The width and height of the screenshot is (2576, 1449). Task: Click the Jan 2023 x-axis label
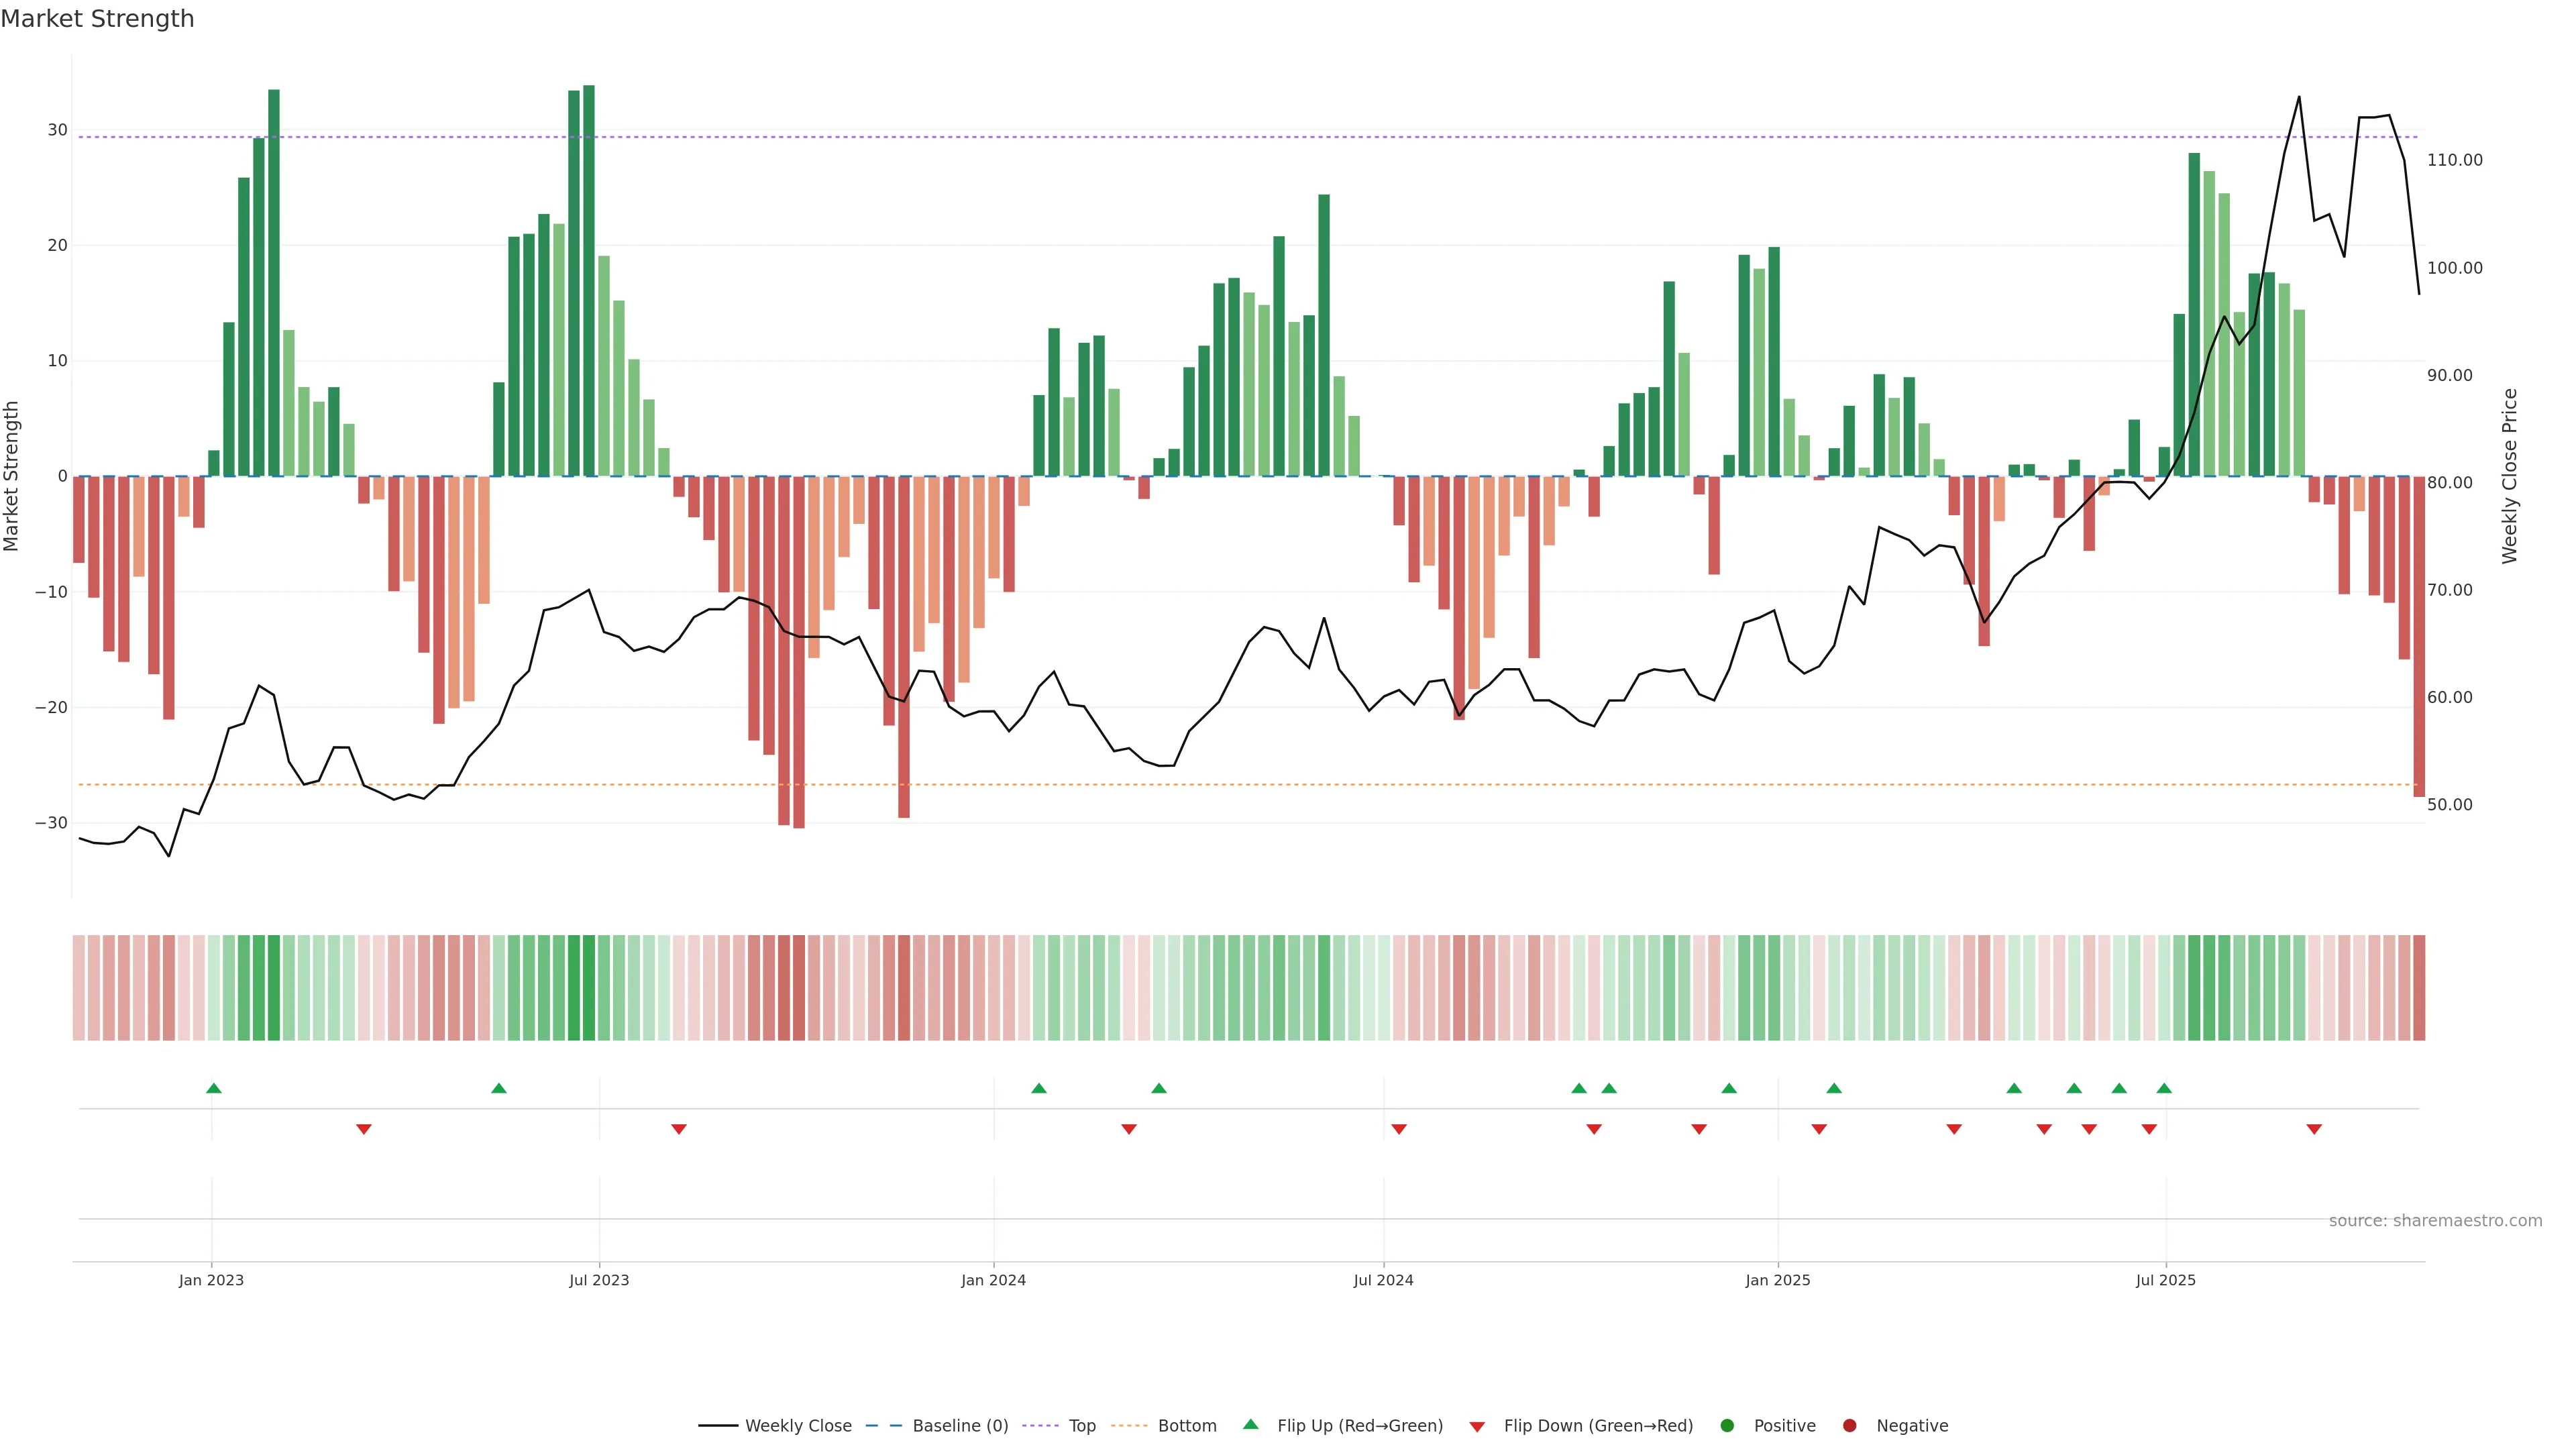coord(211,1280)
